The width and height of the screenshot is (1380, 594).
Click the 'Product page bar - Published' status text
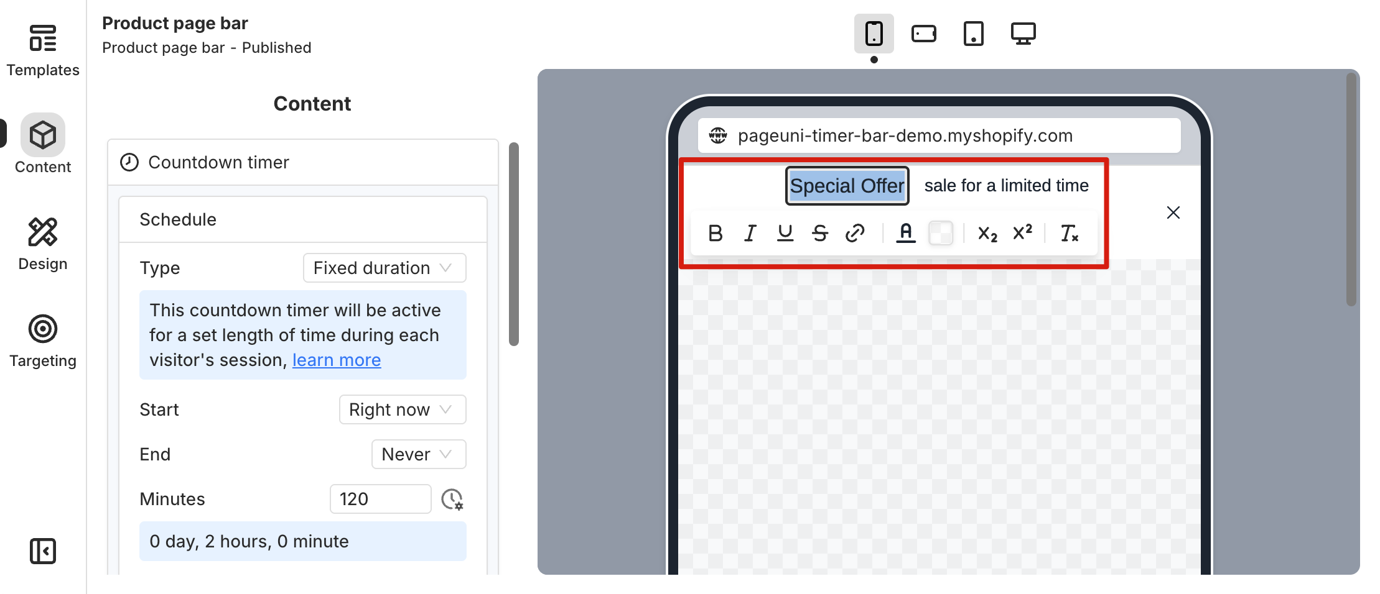[x=207, y=48]
